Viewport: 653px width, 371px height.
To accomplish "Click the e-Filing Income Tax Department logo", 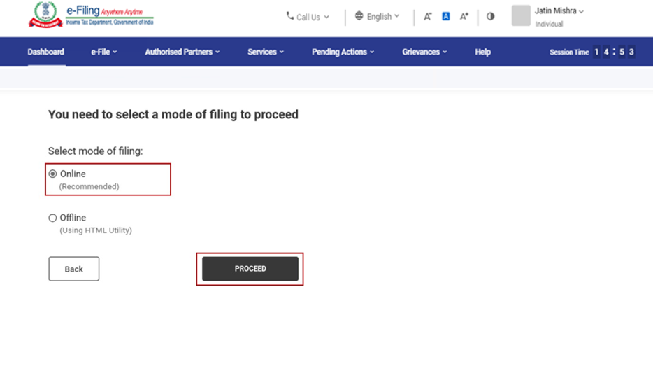I will (x=91, y=15).
